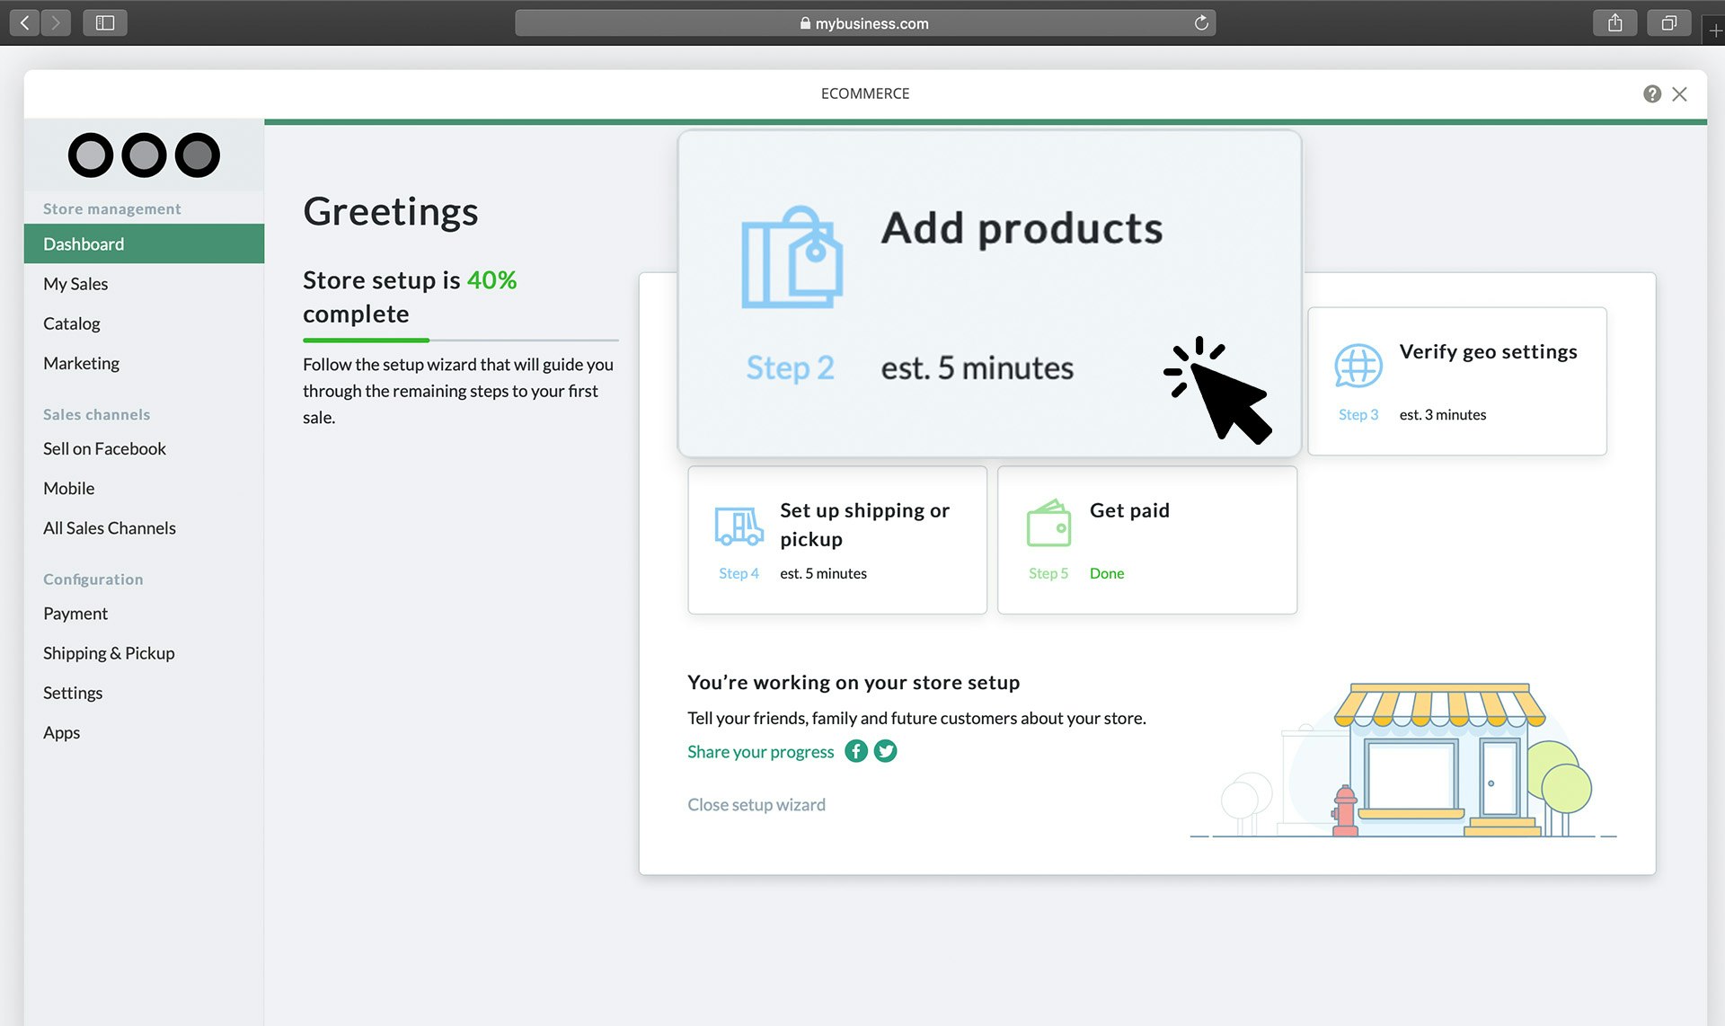Share progress on Facebook icon
This screenshot has height=1026, width=1725.
pos(856,751)
